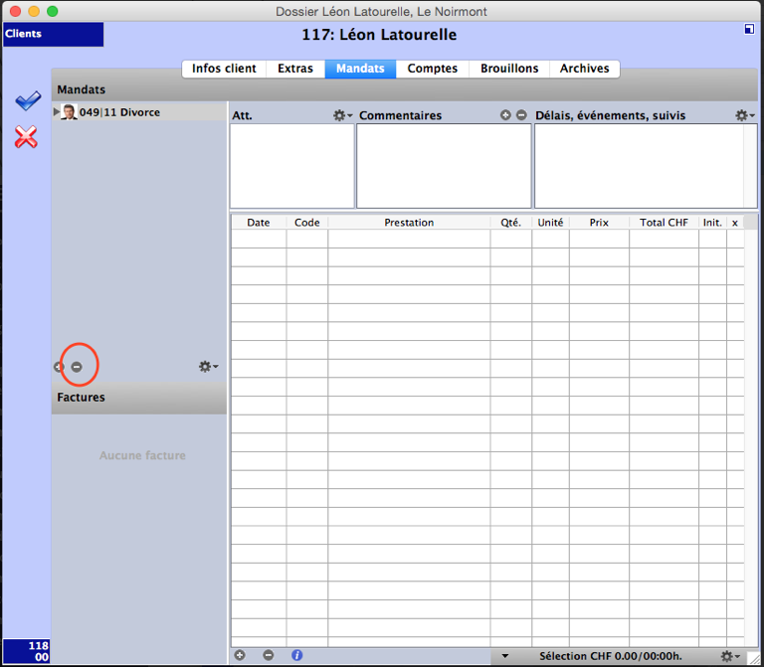Add a prestation row with bottom plus icon
This screenshot has width=764, height=667.
click(x=240, y=655)
